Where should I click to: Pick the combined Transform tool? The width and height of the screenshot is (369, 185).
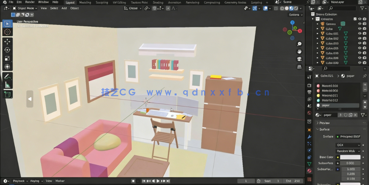(7, 67)
